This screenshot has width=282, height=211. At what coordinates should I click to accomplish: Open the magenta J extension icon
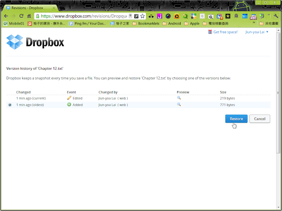tap(160, 16)
